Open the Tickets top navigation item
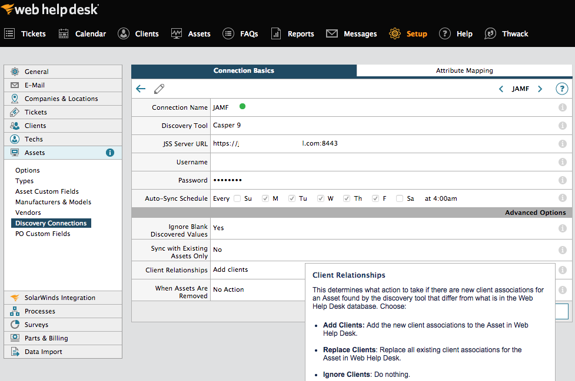This screenshot has height=381, width=575. [x=25, y=33]
